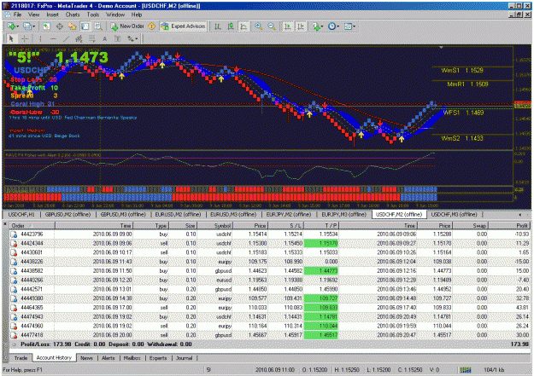This screenshot has height=376, width=534.
Task: Switch to USDCHF,M3 (offline) chart tab
Action: pyautogui.click(x=454, y=215)
